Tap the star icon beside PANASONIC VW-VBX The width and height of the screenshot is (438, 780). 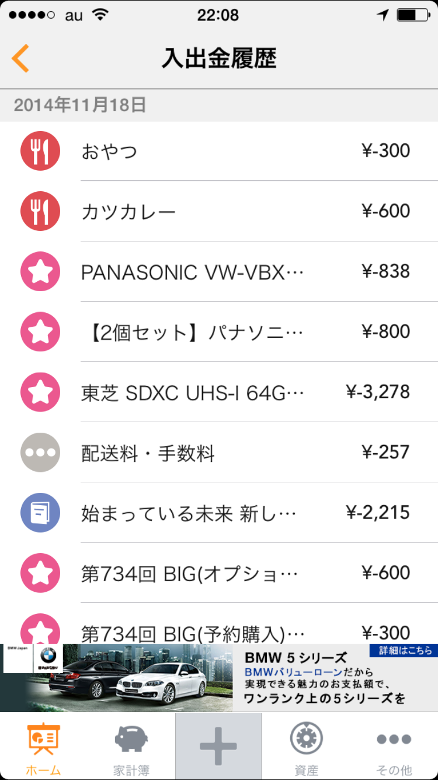(40, 271)
